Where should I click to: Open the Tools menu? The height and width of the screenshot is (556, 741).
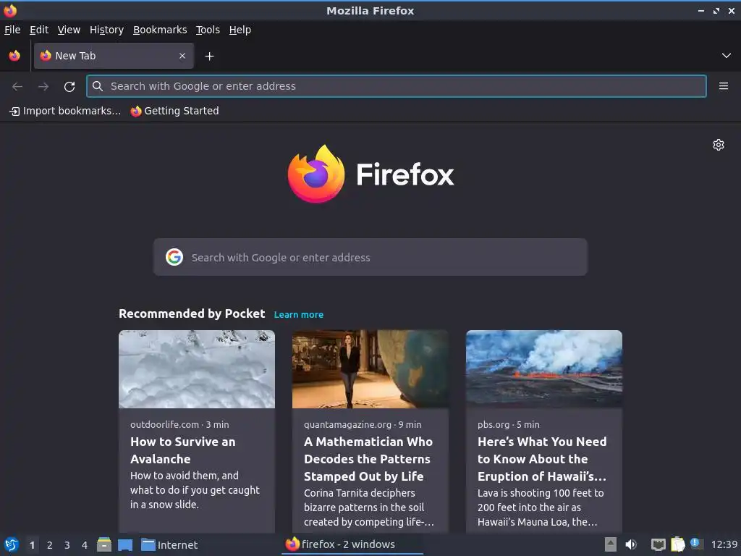click(208, 30)
